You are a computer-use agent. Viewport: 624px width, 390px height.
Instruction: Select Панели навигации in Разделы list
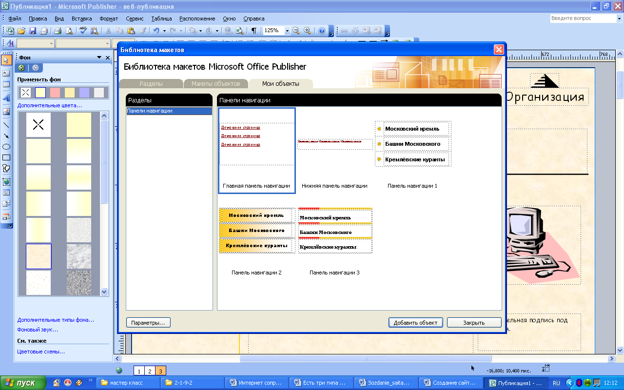pyautogui.click(x=169, y=111)
